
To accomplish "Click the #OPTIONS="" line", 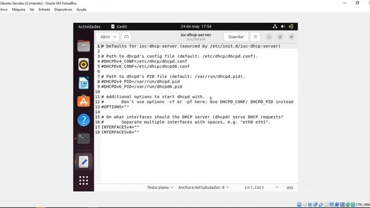I will point(115,107).
